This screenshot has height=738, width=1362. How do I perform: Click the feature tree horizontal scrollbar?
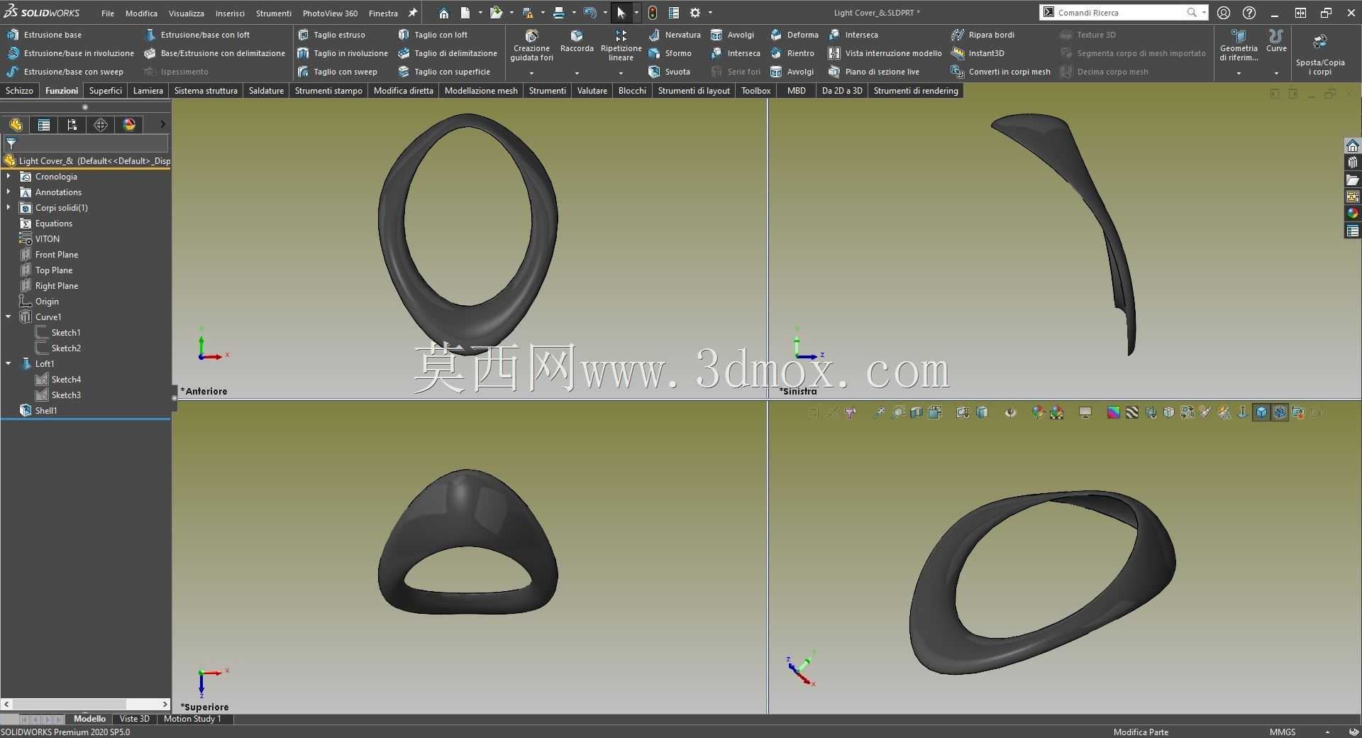69,704
